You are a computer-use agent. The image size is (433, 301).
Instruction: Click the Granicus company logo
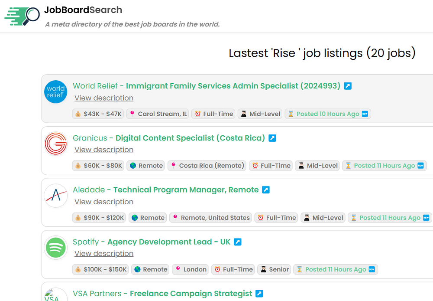point(56,144)
